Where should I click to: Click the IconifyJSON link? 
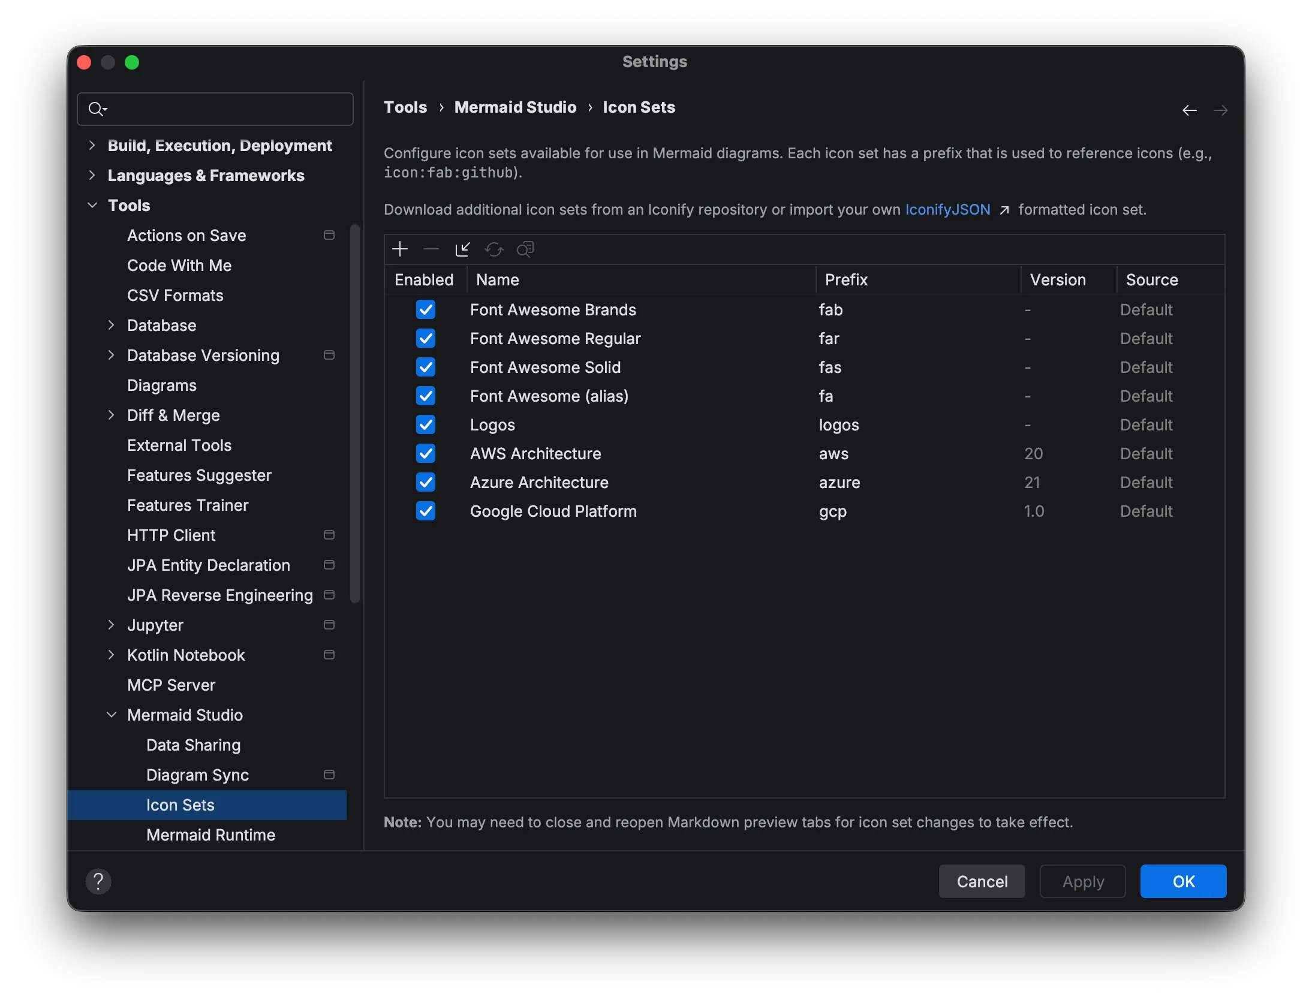pos(947,209)
